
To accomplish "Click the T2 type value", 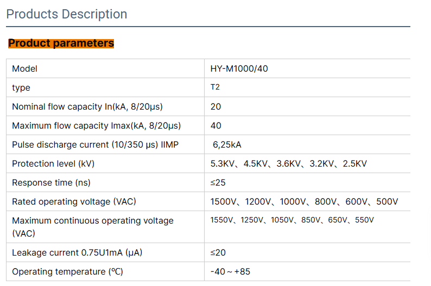I will pos(215,87).
